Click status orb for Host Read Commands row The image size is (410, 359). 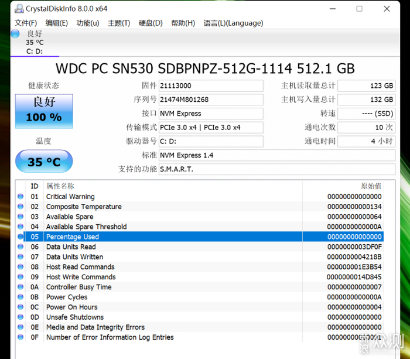(x=20, y=266)
